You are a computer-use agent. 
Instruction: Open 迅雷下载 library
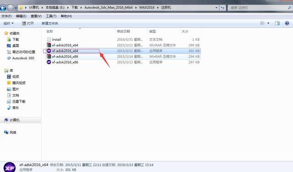pos(19,102)
